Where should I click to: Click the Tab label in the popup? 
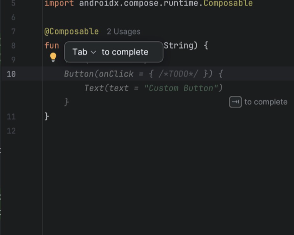point(80,52)
